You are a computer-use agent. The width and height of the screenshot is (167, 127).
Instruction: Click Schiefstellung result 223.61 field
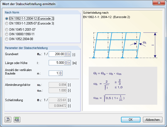pyautogui.click(x=58, y=100)
